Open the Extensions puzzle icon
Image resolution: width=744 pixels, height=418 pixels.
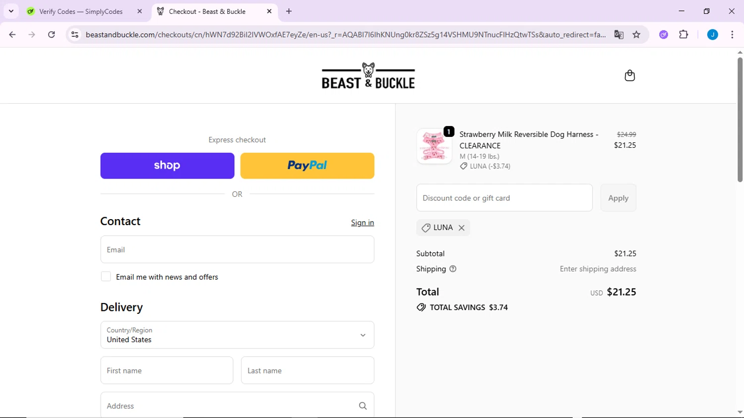(683, 35)
